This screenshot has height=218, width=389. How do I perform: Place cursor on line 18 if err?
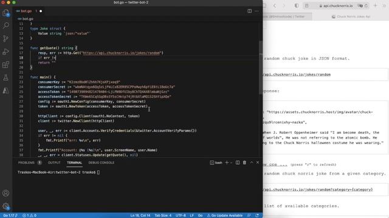coord(47,58)
